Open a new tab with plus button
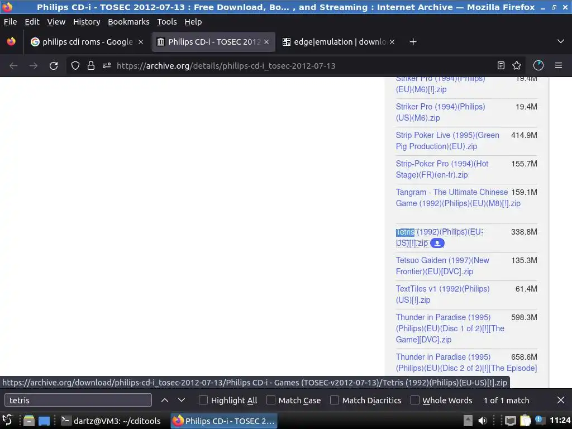Screen dimensions: 572x429 coord(413,42)
